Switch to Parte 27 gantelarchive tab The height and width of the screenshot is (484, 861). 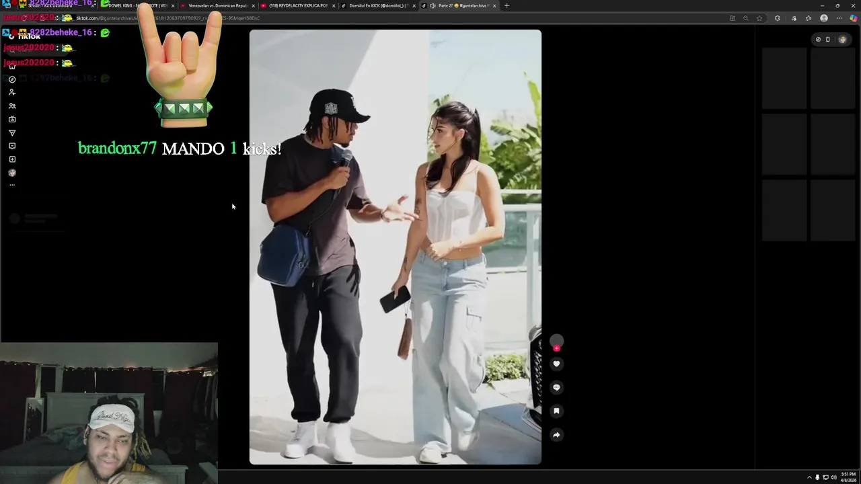(457, 5)
